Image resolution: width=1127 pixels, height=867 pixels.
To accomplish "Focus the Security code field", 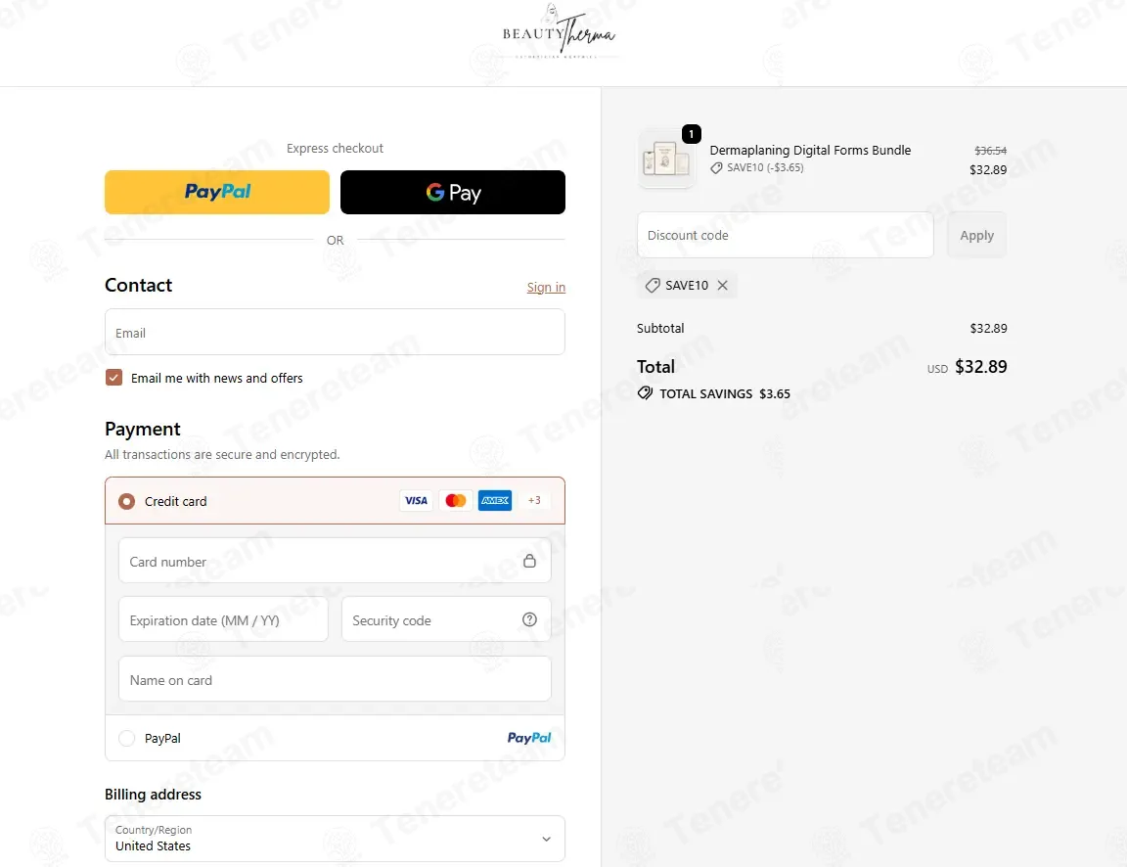I will [x=446, y=619].
